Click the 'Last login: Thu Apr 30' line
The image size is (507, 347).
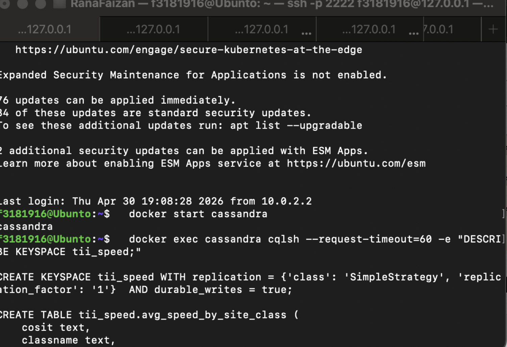click(x=156, y=201)
